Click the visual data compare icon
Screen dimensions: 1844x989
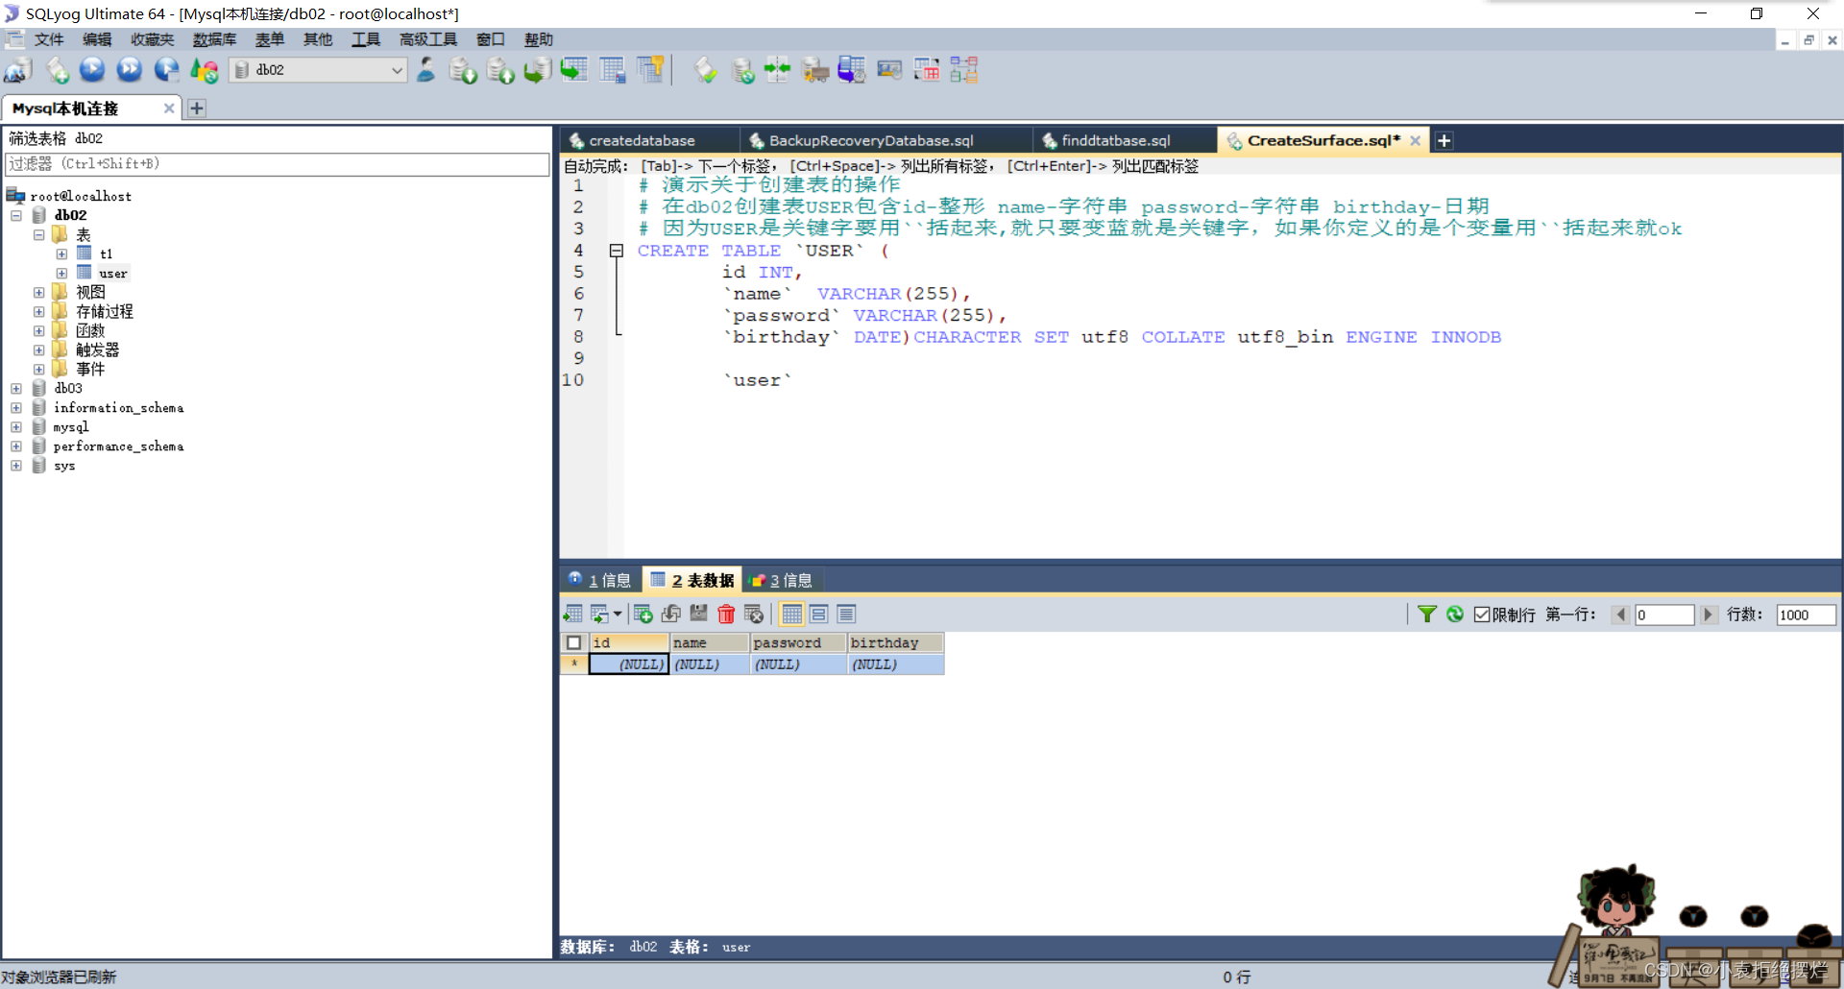[x=889, y=70]
